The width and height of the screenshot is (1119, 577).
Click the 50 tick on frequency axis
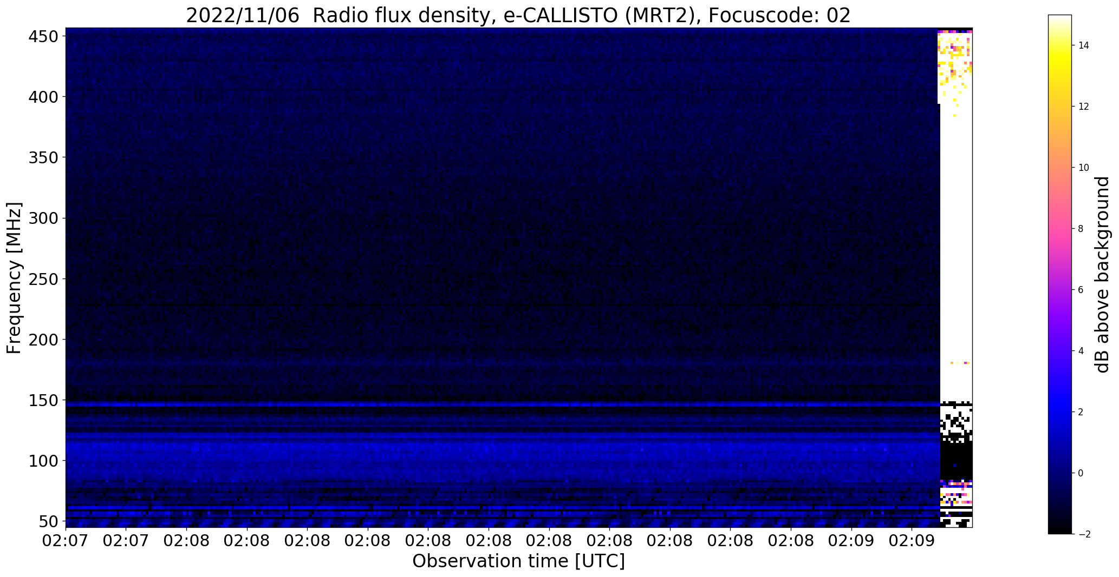tap(49, 521)
